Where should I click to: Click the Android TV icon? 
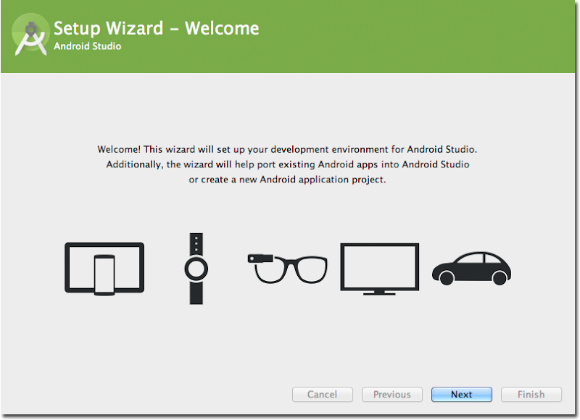tap(379, 266)
